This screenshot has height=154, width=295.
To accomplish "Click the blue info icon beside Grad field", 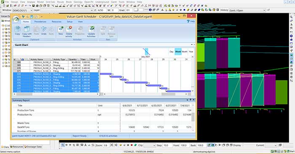I will coord(150,10).
